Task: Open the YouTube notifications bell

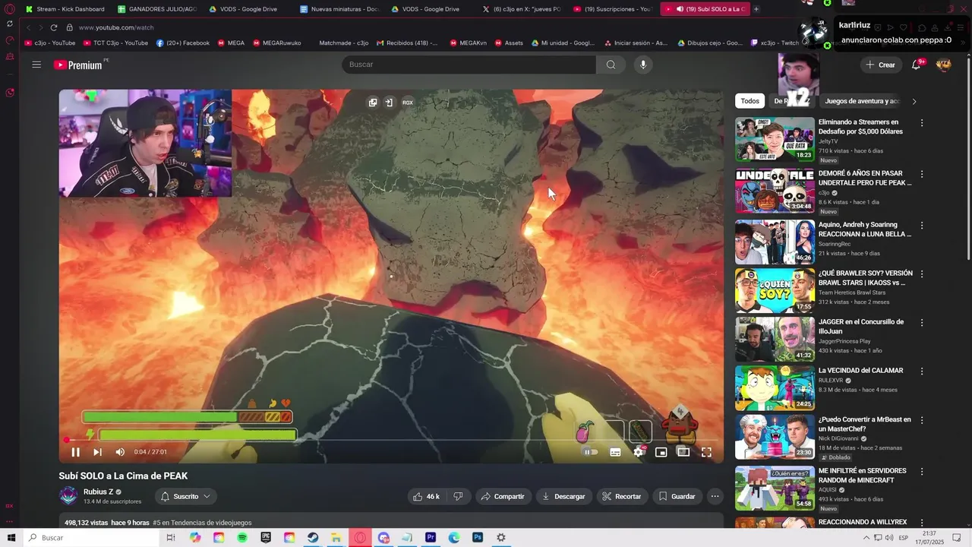Action: point(917,65)
